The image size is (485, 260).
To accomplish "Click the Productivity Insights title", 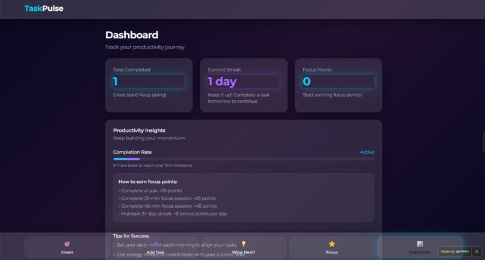I will coord(139,130).
